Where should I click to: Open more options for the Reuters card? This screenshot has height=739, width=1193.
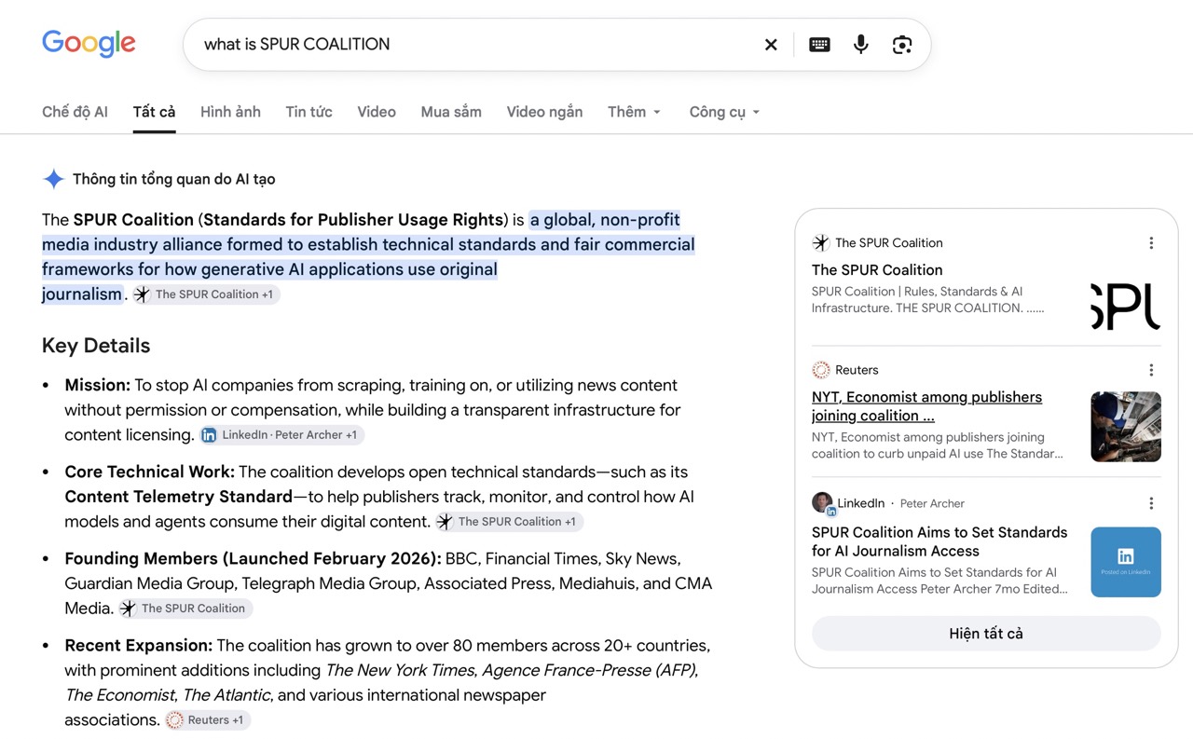click(1151, 370)
